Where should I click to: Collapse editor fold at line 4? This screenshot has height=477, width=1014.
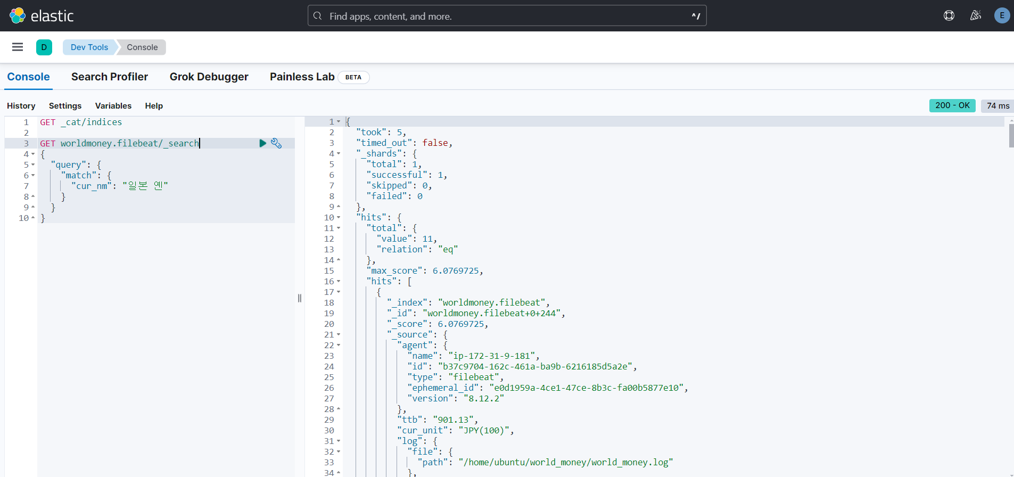tap(33, 154)
